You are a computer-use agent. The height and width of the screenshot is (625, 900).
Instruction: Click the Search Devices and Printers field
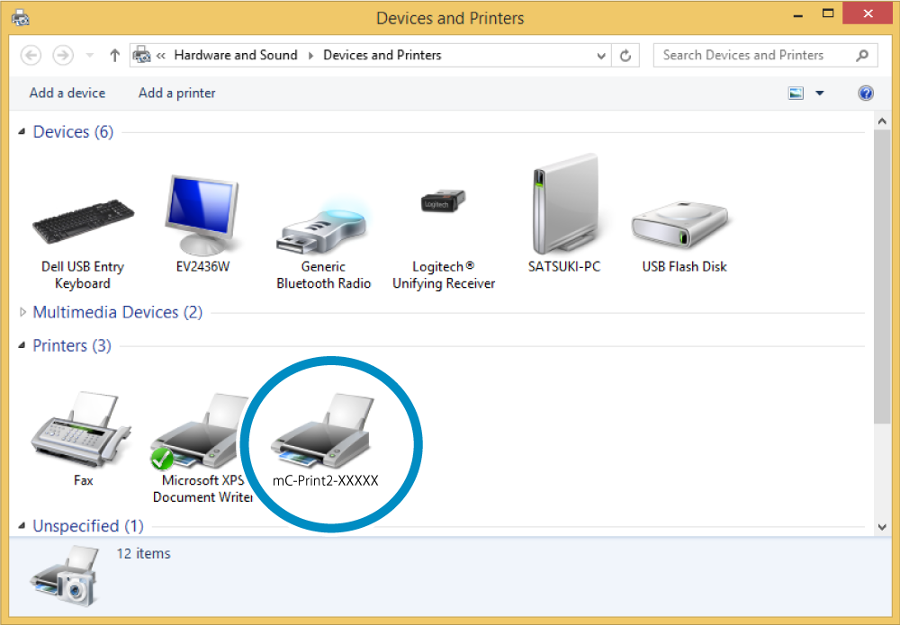point(756,55)
